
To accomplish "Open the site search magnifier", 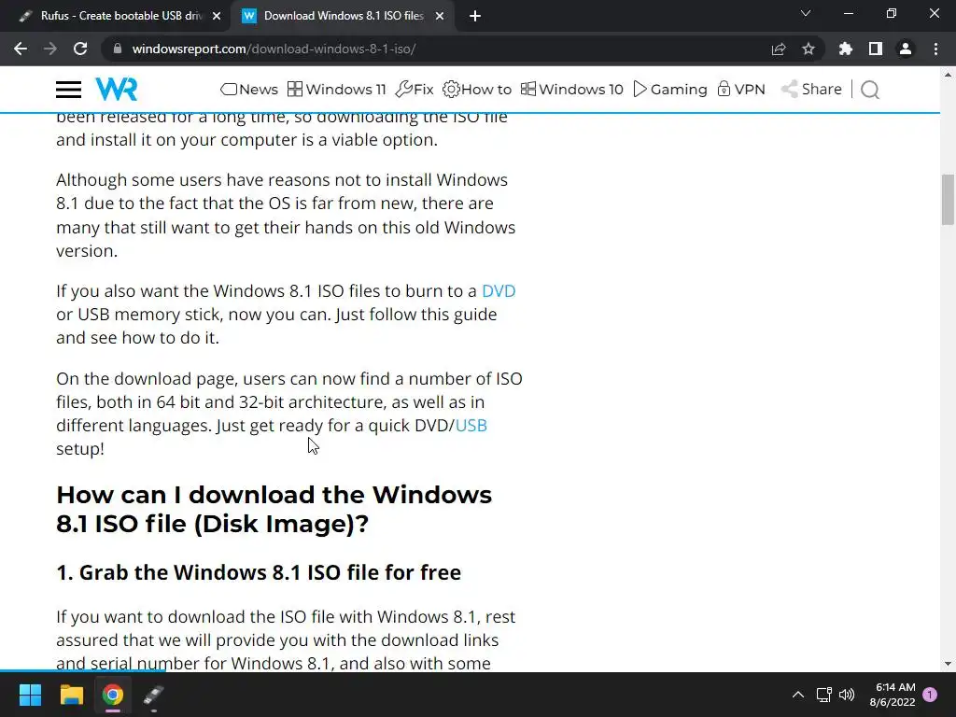I will click(870, 90).
